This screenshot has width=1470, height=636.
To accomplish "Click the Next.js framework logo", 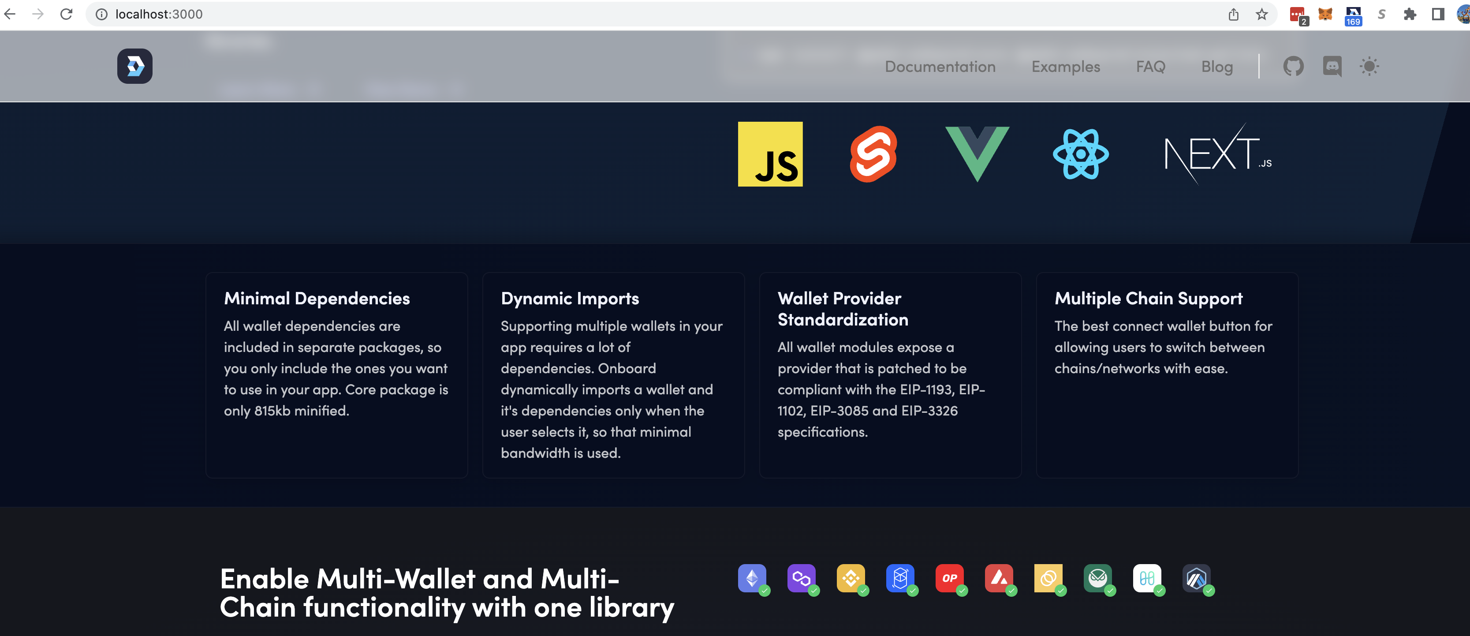I will pos(1217,154).
